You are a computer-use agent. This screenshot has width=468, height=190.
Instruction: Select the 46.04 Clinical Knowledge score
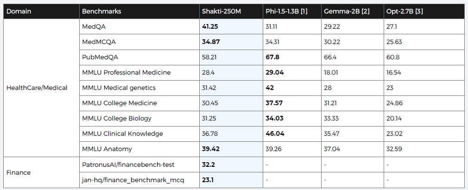pos(274,133)
